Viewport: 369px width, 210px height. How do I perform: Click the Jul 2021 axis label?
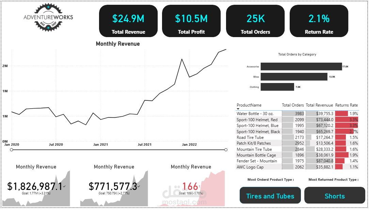tap(144, 145)
